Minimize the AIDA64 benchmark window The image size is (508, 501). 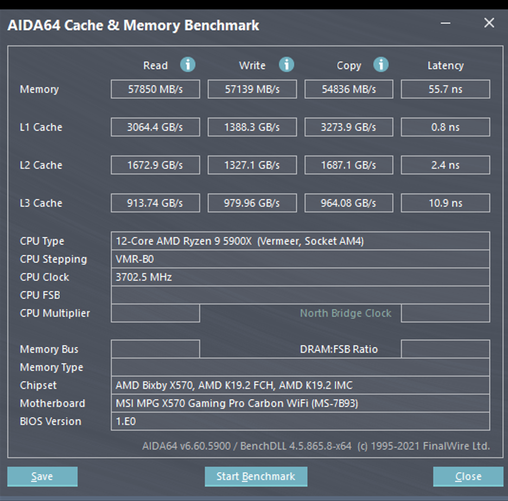pos(446,23)
